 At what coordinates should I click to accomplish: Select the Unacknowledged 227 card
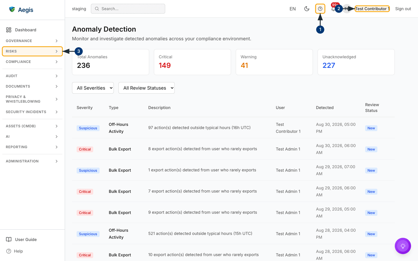[356, 62]
